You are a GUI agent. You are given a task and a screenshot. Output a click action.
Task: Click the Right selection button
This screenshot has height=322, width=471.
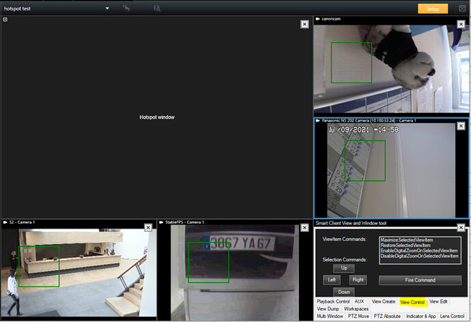coord(358,280)
